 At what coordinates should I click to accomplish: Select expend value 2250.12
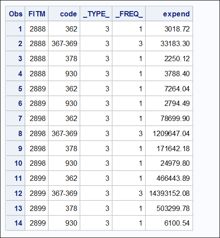pyautogui.click(x=177, y=59)
